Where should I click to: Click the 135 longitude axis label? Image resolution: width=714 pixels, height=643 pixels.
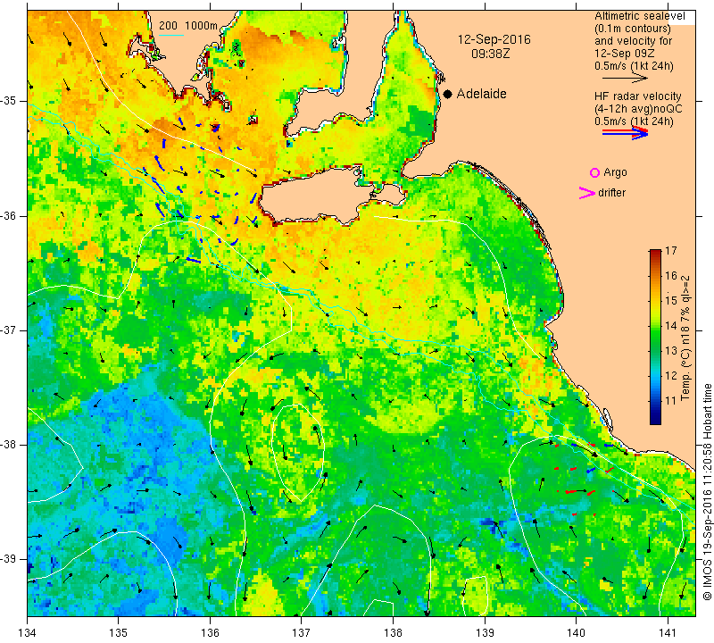tap(119, 633)
